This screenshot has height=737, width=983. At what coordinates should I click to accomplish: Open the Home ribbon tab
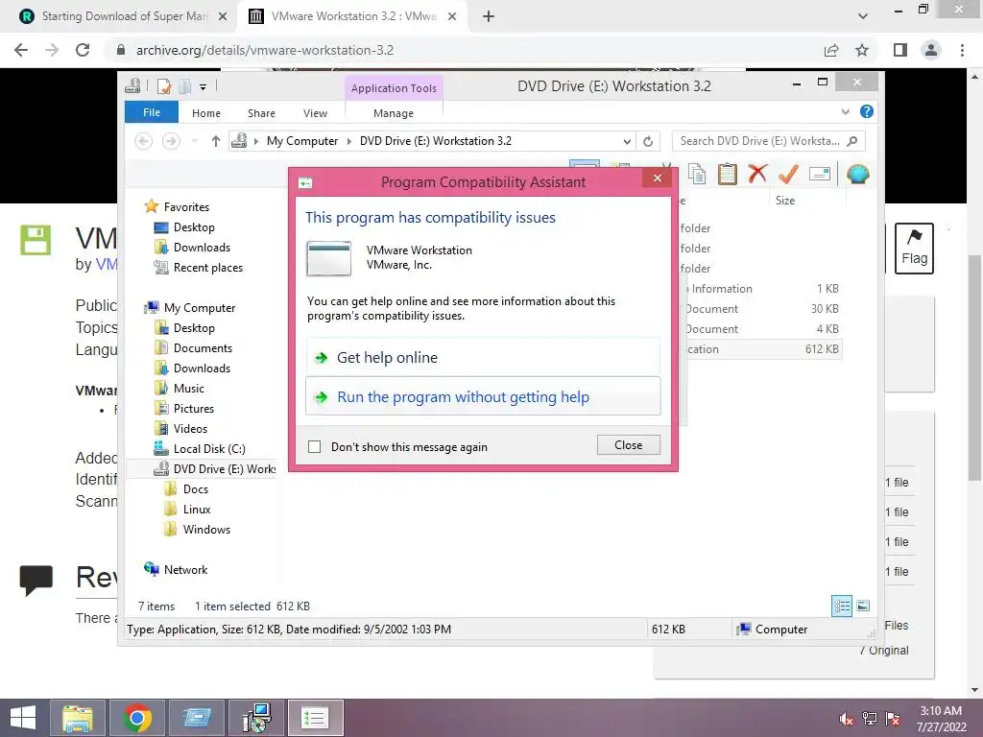[x=206, y=113]
